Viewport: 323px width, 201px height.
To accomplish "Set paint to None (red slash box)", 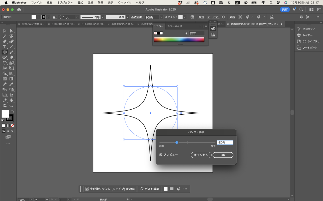I will 13,126.
